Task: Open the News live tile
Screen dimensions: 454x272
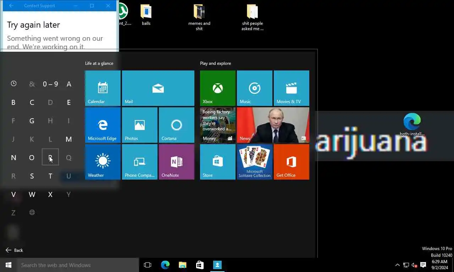Action: point(273,125)
